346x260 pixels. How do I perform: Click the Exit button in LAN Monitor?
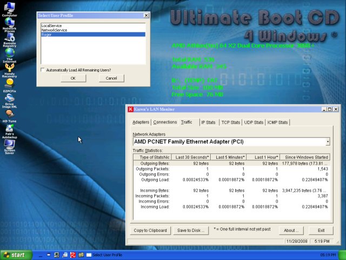[321, 230]
